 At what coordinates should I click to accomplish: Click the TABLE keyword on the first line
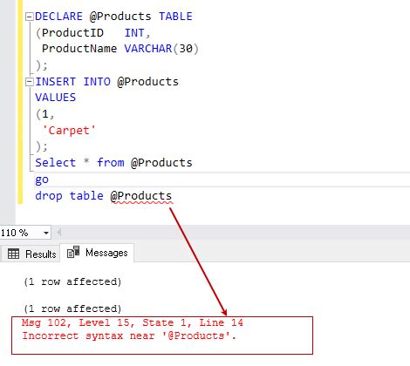175,17
